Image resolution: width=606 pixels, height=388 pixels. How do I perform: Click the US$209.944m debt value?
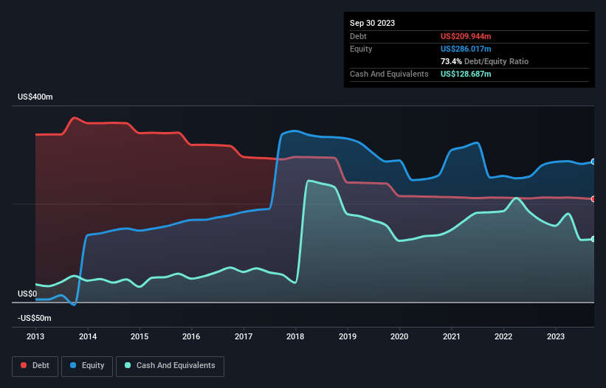click(x=466, y=36)
